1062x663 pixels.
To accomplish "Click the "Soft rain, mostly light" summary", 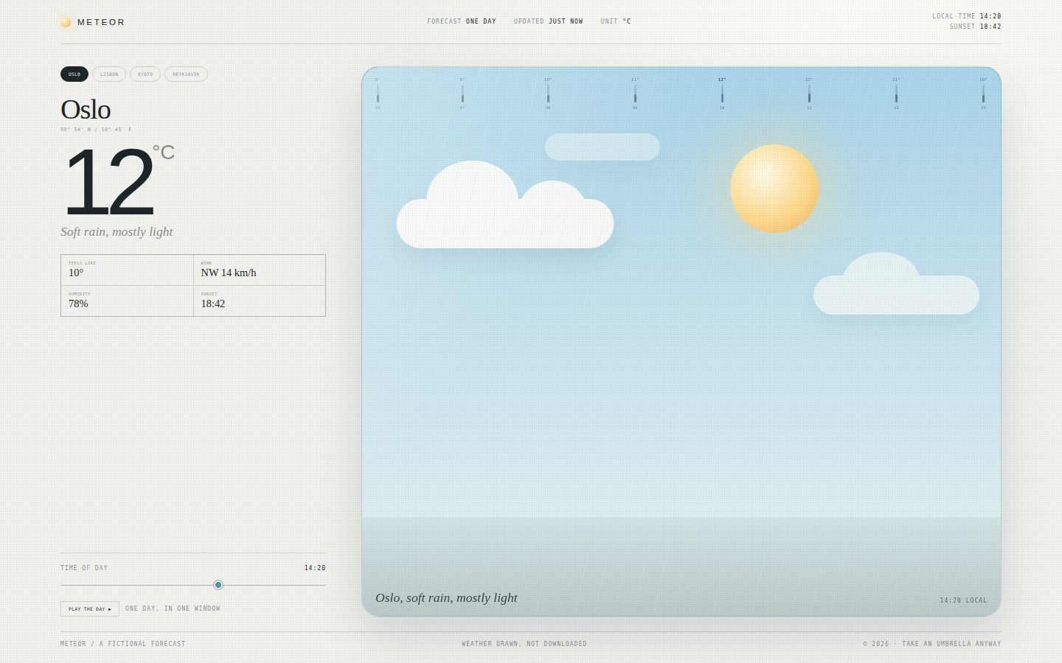I will (117, 232).
